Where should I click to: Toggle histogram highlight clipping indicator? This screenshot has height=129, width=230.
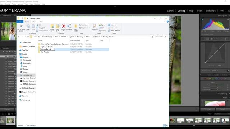pos(228,19)
